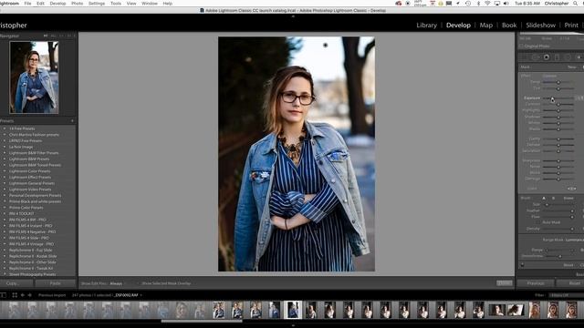
Task: Switch to the Develop module
Action: point(458,26)
